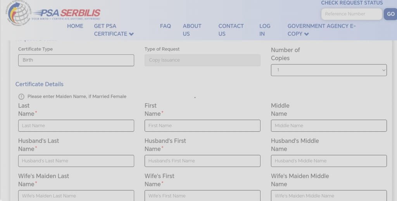Focus the First Name input field
397x201 pixels.
202,126
